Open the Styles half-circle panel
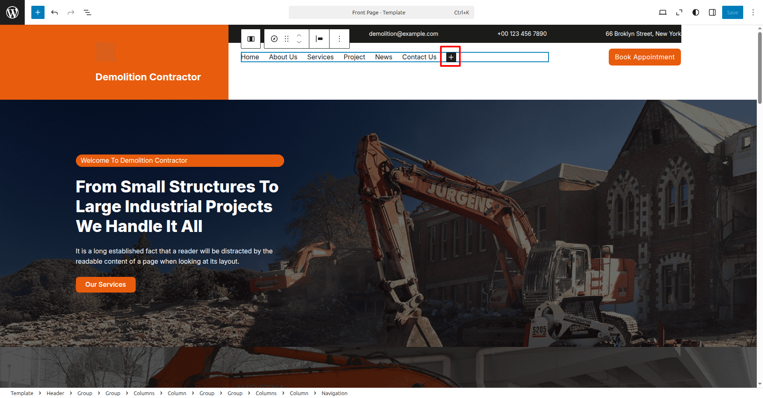This screenshot has height=398, width=763. [x=696, y=12]
